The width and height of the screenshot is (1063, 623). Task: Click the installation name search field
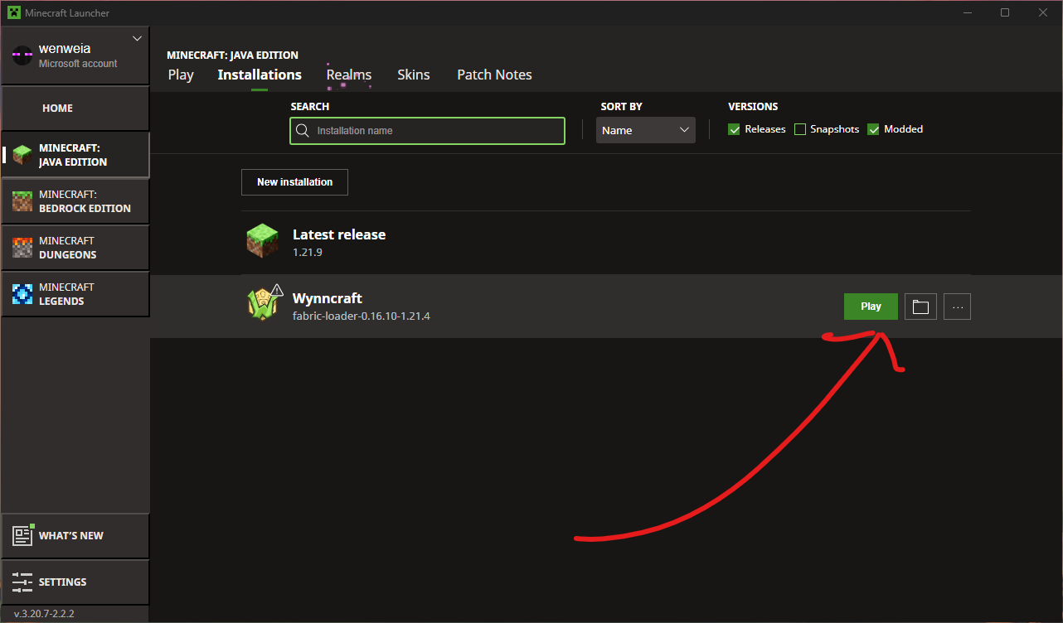[x=427, y=130]
